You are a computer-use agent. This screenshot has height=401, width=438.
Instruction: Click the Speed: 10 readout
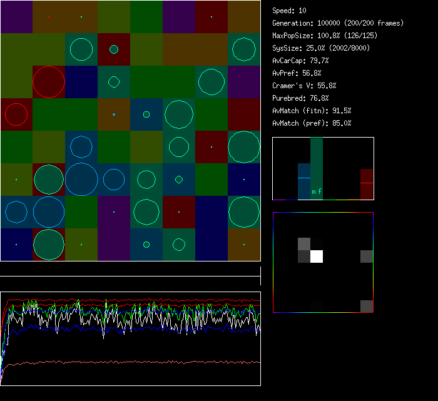click(x=290, y=11)
